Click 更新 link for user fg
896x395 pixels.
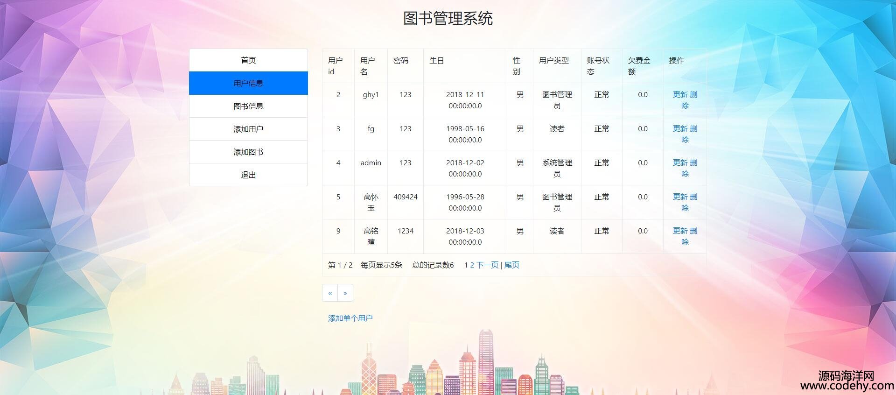pyautogui.click(x=680, y=128)
